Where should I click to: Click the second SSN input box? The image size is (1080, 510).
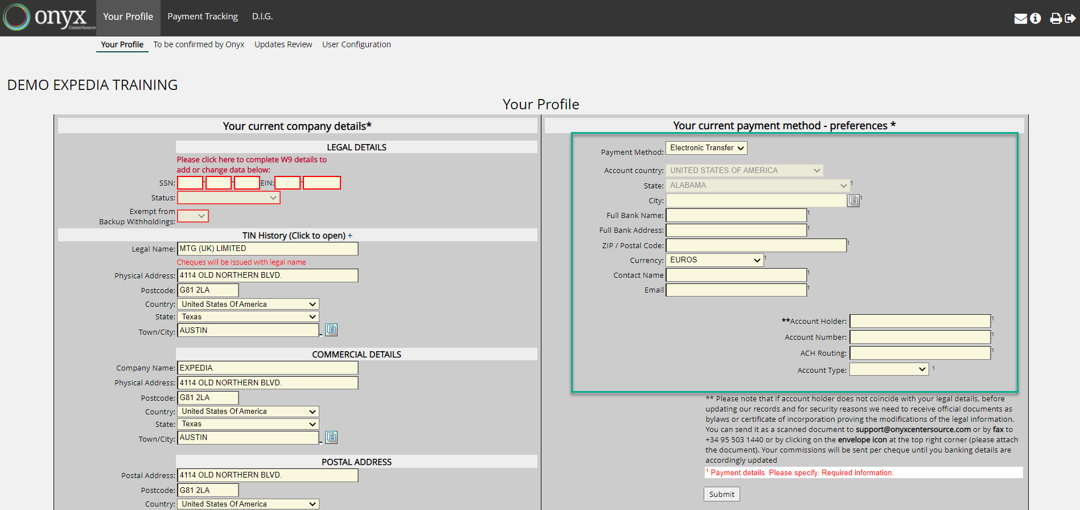pos(219,183)
